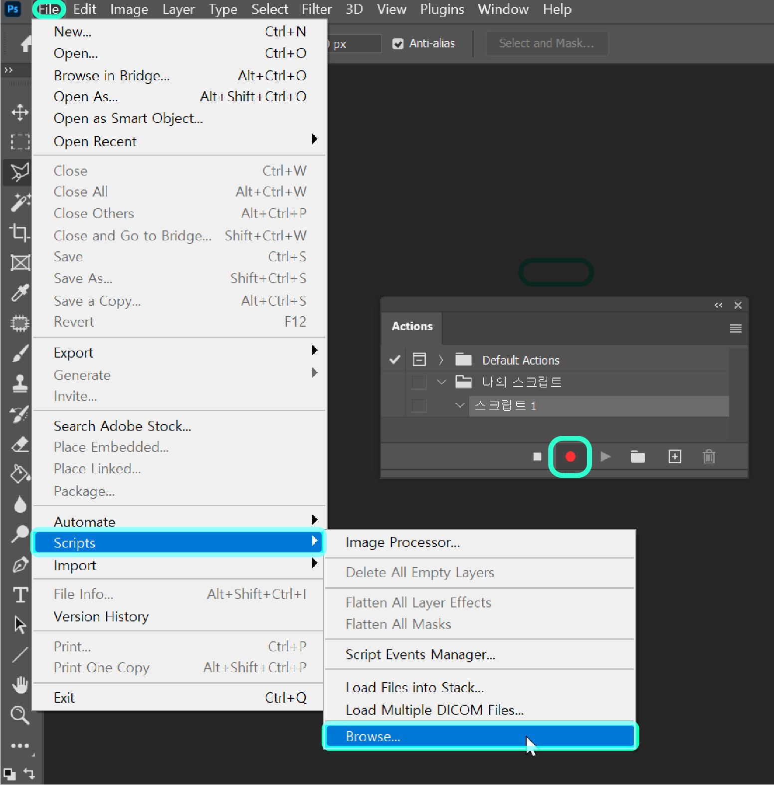Open the Edit Toolbar three-dots button
The image size is (774, 785).
coord(20,746)
